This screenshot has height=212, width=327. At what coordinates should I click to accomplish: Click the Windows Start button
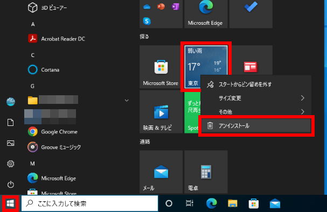click(10, 203)
